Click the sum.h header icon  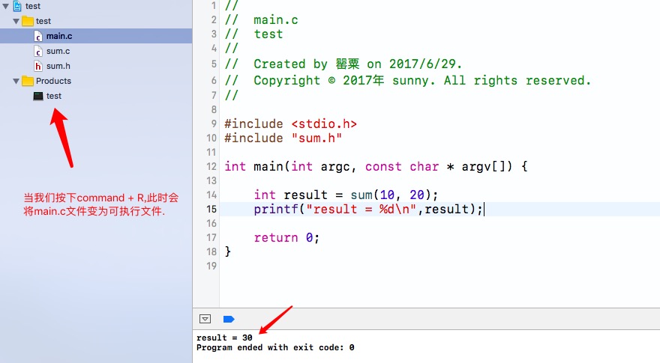tap(38, 66)
